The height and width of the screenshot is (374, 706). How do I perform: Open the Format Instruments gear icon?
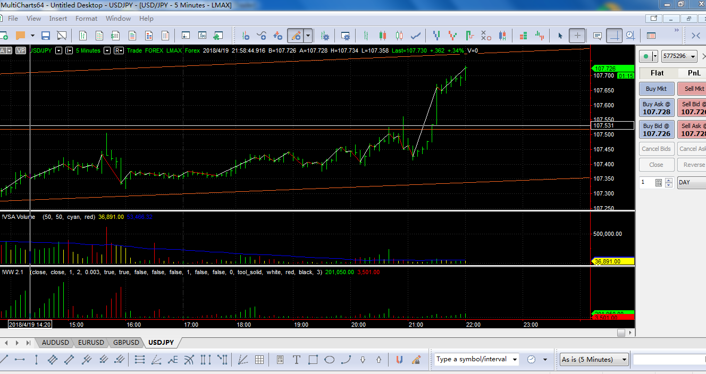325,36
